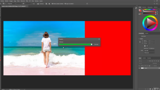
Task: Open the crop tool preset dropdown arrow
Action: pyautogui.click(x=5, y=4)
